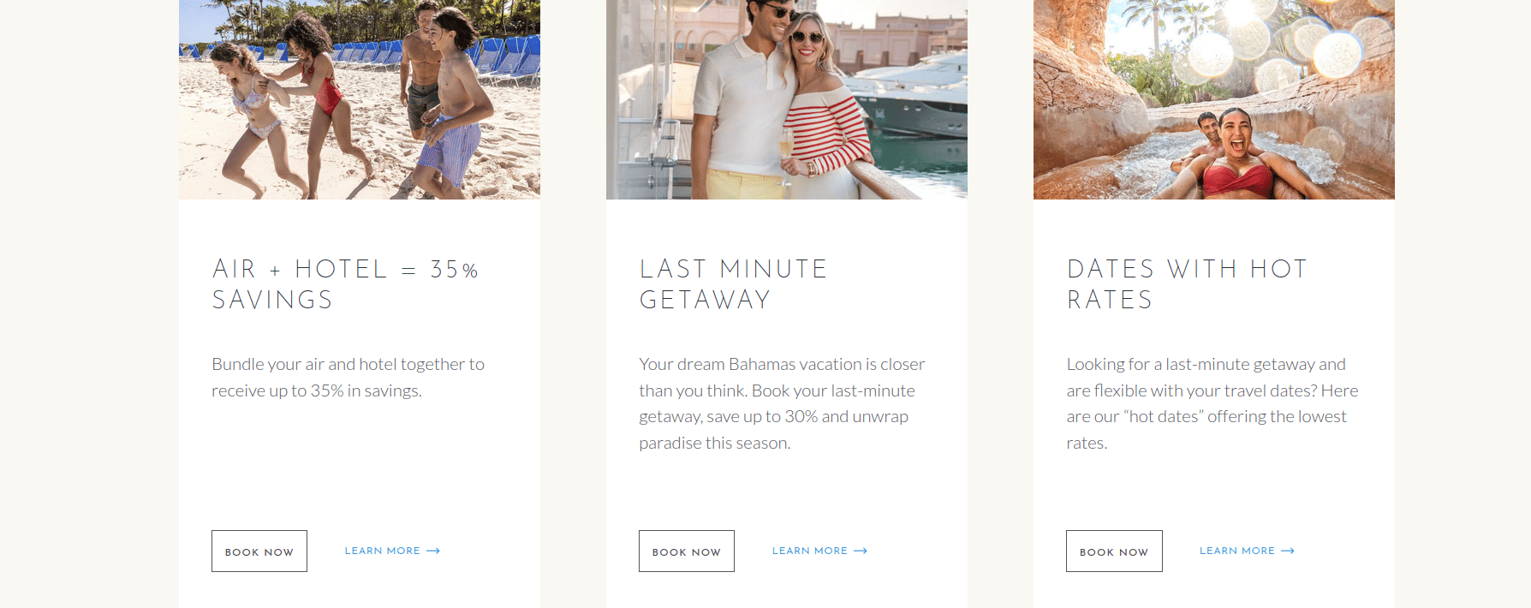The width and height of the screenshot is (1531, 608).
Task: Open the beach family running photo
Action: click(360, 99)
